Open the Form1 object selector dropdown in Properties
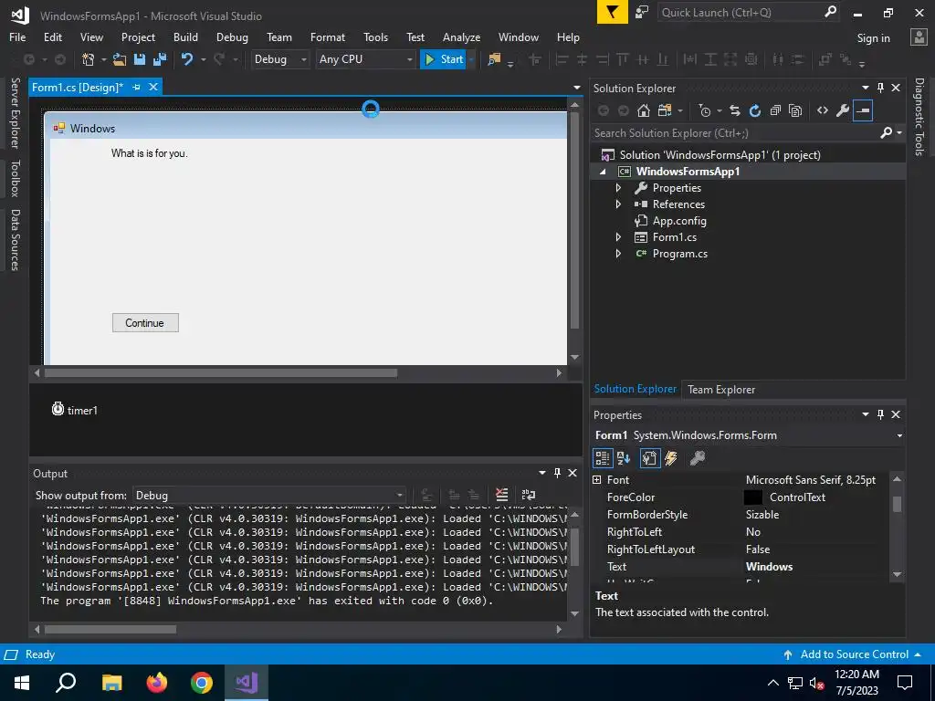 click(899, 435)
